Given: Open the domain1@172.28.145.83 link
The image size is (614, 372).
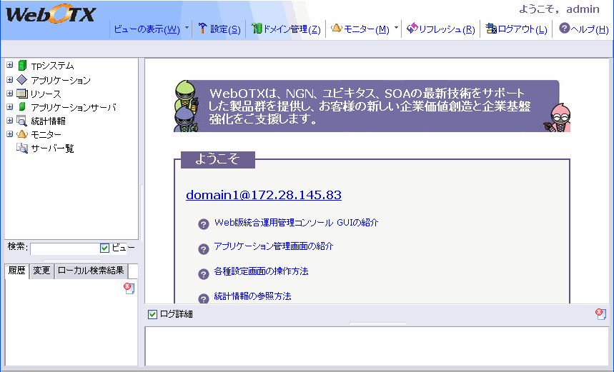Looking at the screenshot, I should pyautogui.click(x=263, y=195).
